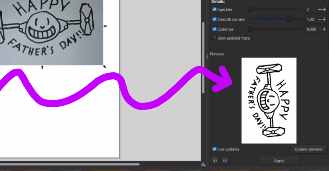Click the bottom-edge resize handle of selected image
This screenshot has height=171, width=329.
click(42, 67)
